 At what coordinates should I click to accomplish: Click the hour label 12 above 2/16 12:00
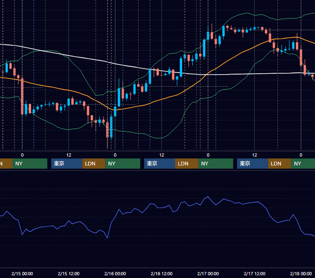[x=162, y=155]
